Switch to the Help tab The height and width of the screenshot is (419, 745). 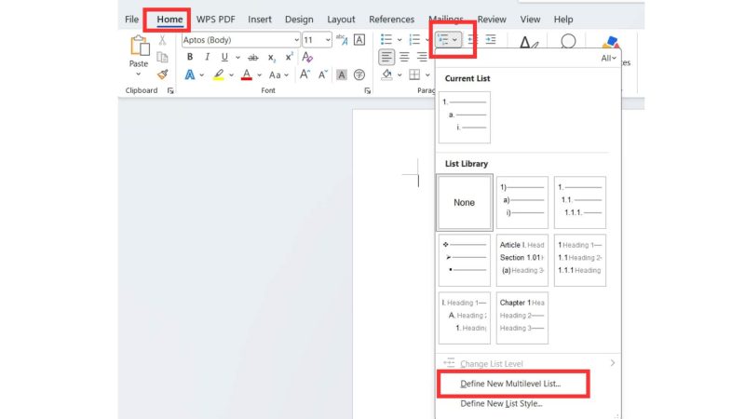click(563, 20)
